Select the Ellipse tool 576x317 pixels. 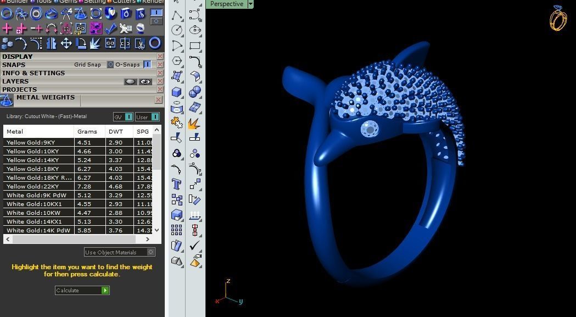click(195, 30)
